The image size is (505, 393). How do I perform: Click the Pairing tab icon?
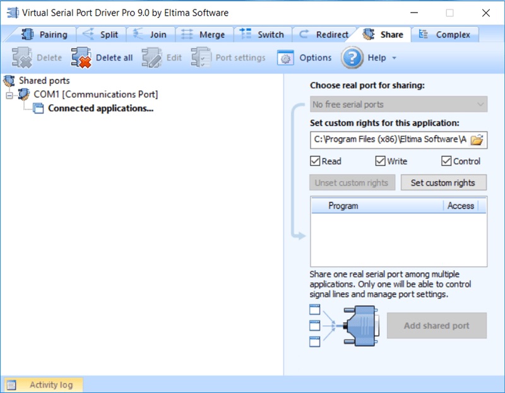coord(27,34)
